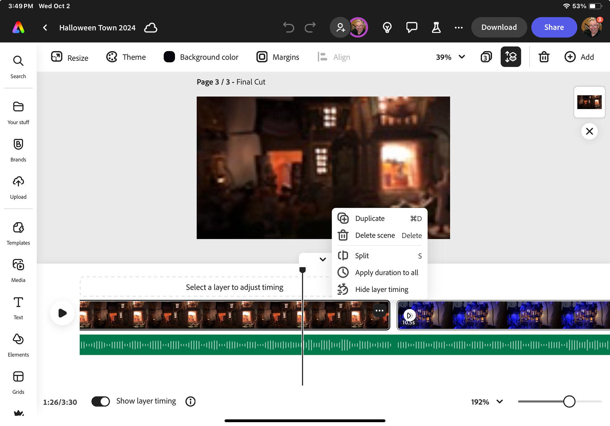The width and height of the screenshot is (610, 426).
Task: Open the Search panel
Action: (18, 67)
